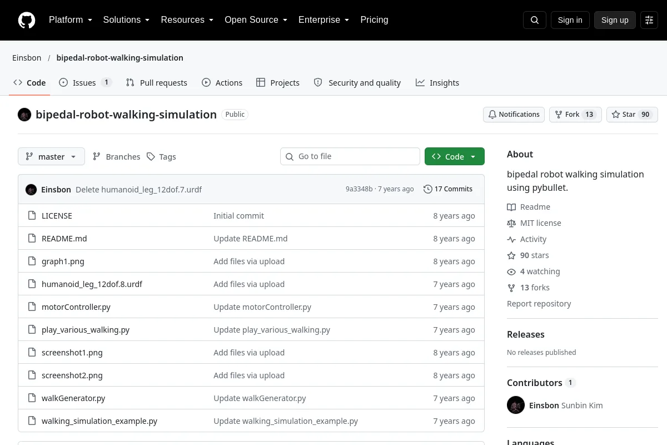Open the 17 Commits history link
Image resolution: width=667 pixels, height=445 pixels.
[x=448, y=189]
